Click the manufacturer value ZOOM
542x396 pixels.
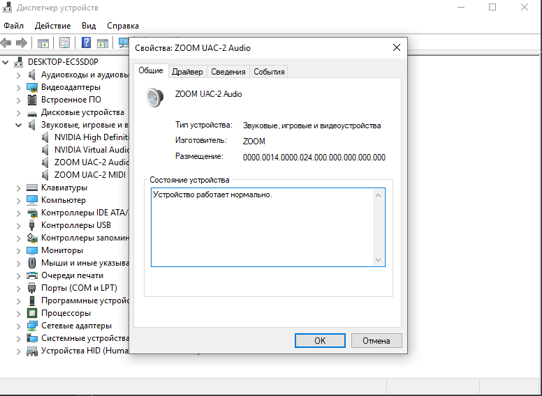click(x=254, y=142)
